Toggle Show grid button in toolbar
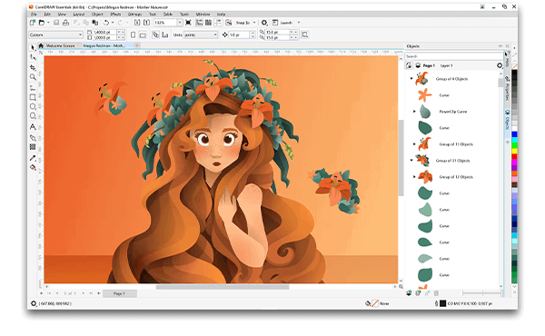Screen dimensions: 545x336 tap(208, 23)
